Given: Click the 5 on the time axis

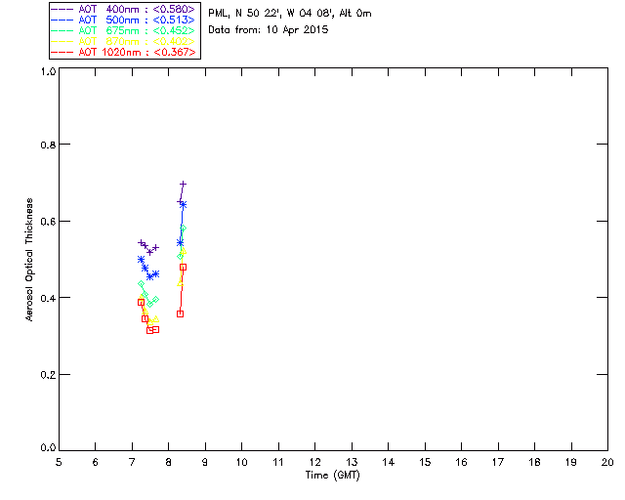Looking at the screenshot, I should pyautogui.click(x=59, y=462).
